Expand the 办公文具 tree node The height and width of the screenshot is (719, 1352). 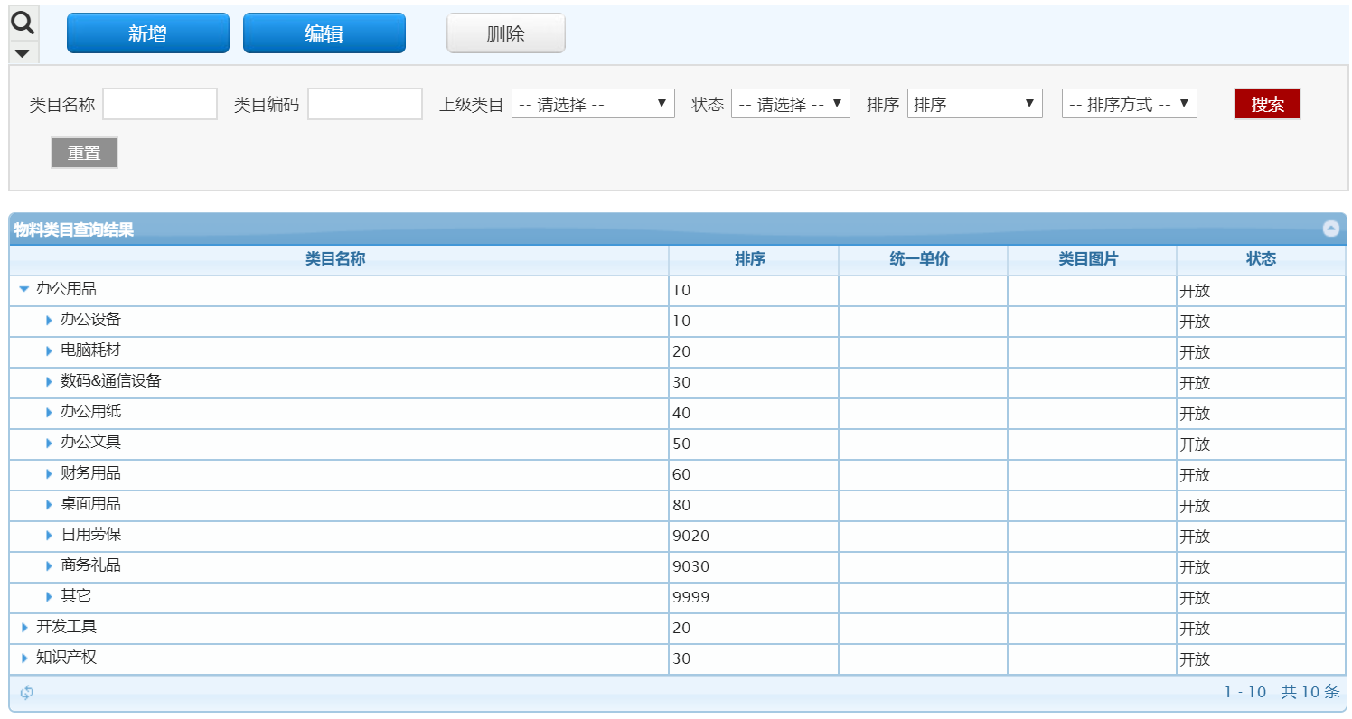pyautogui.click(x=49, y=443)
